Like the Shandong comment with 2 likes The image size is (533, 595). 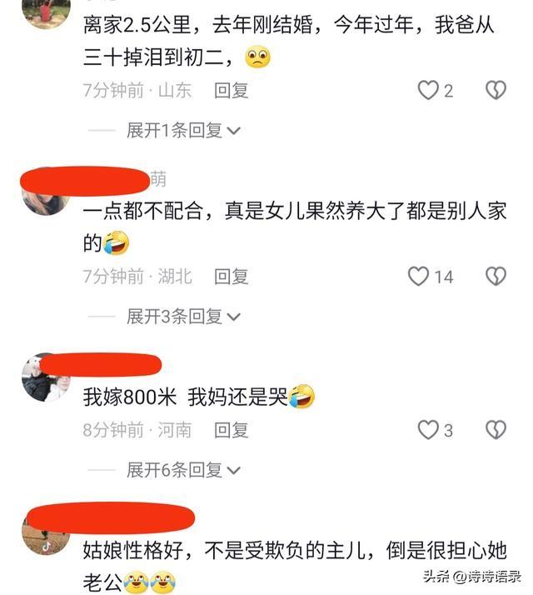[428, 90]
